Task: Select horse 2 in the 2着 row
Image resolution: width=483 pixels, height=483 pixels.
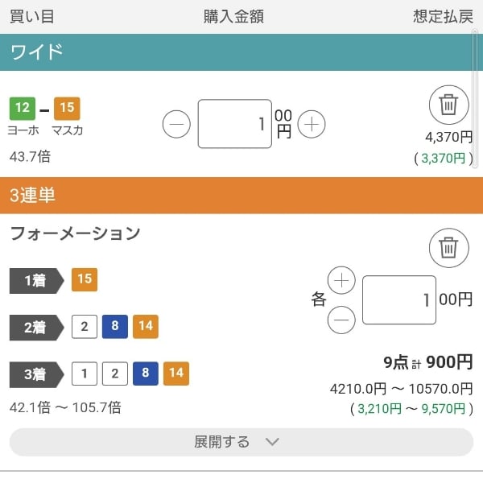Action: click(x=84, y=326)
